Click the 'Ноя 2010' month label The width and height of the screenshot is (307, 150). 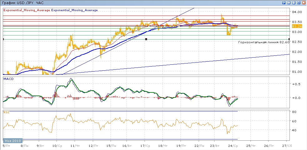coord(12,141)
